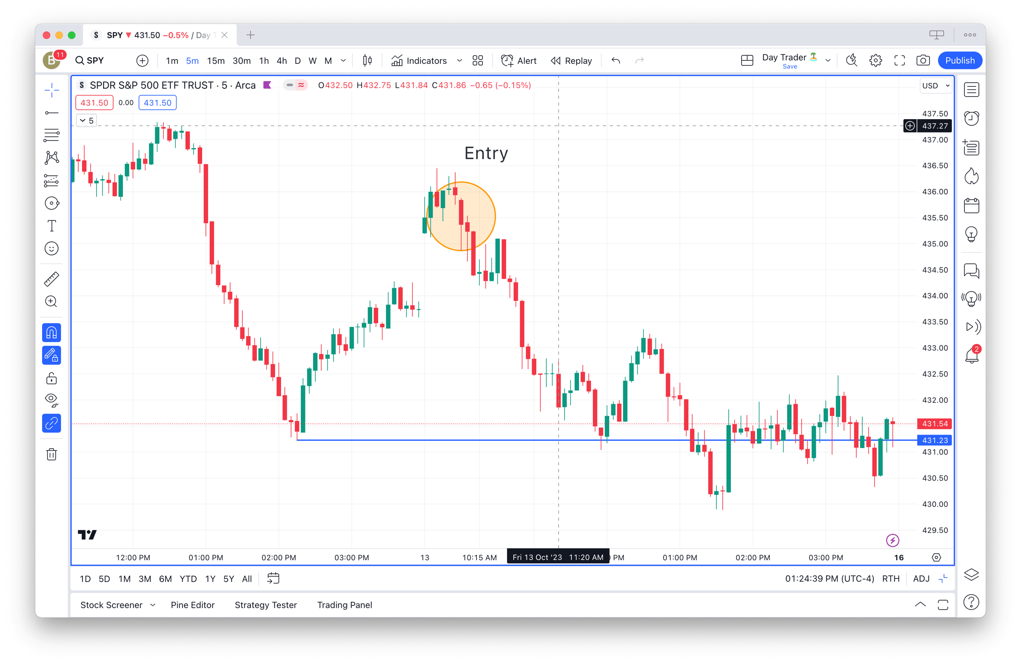Open Quick Search icon

point(852,60)
